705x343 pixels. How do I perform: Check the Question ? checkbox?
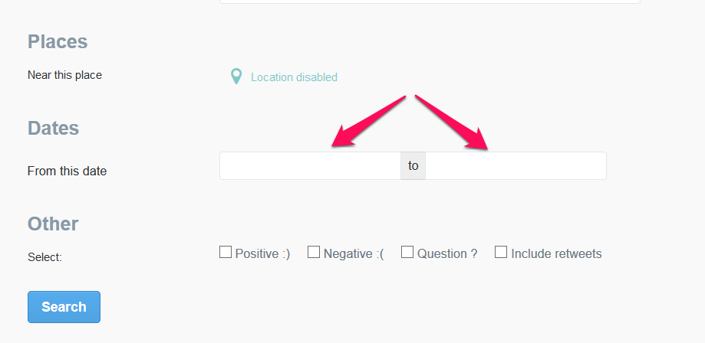coord(407,252)
